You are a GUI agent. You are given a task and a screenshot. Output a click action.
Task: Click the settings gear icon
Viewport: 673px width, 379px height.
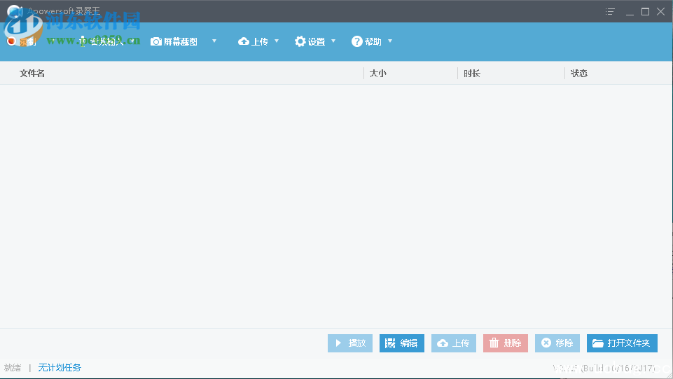[x=300, y=41]
